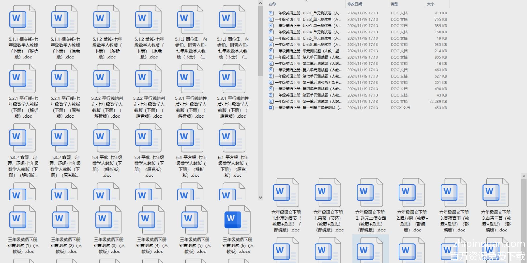Select the 5.2.1 平行线 解析版 file icon
This screenshot has width=527, height=263.
pyautogui.click(x=23, y=79)
